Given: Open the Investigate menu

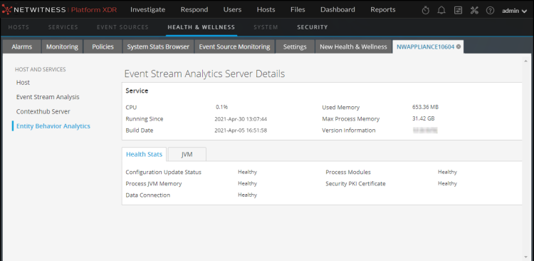Looking at the screenshot, I should click(148, 10).
